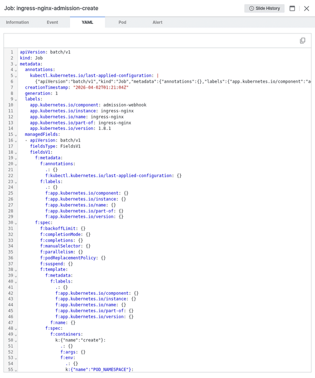Click the admission-webhook component label value
Screen dimensions: 315x378
[125, 105]
